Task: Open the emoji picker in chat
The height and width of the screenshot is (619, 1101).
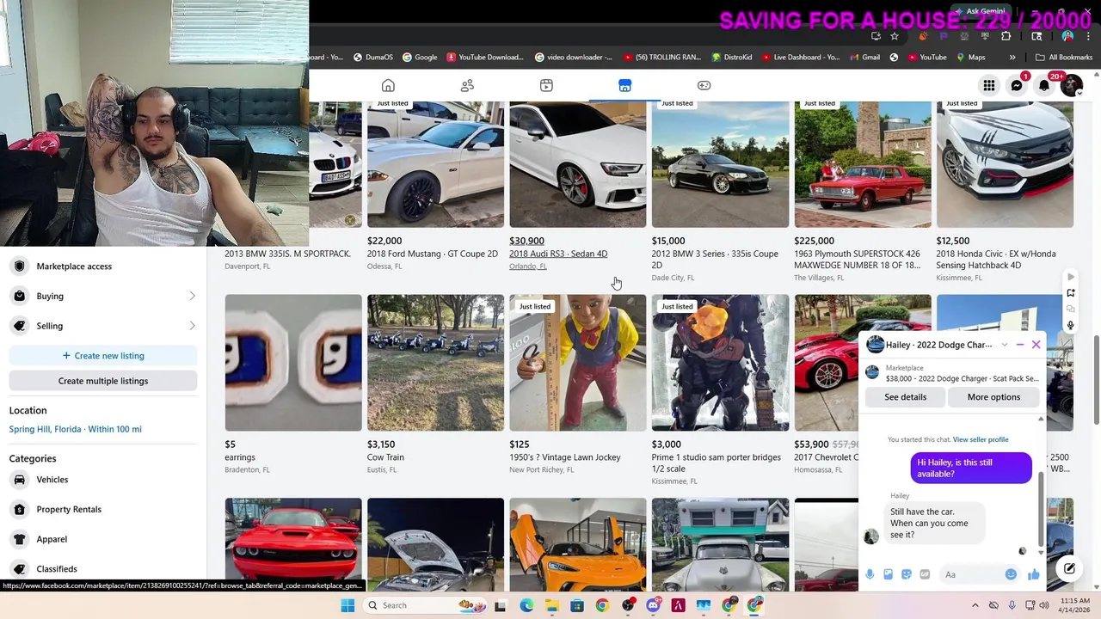Action: (x=1011, y=574)
